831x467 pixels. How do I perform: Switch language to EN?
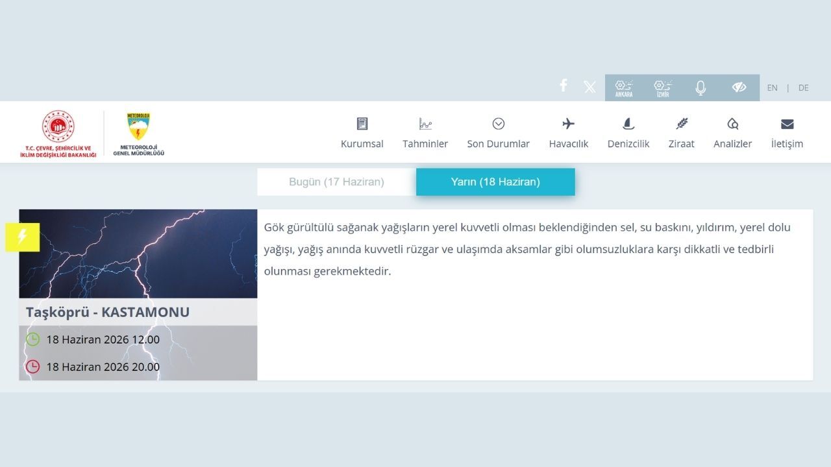pos(772,88)
